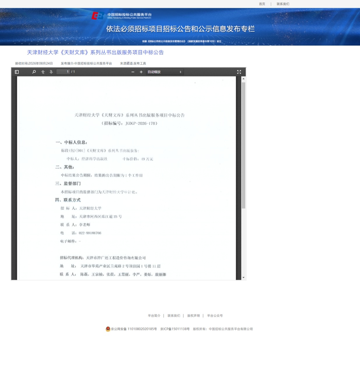Open the 平台公众号 footer link
Image resolution: width=360 pixels, height=387 pixels.
click(x=215, y=316)
